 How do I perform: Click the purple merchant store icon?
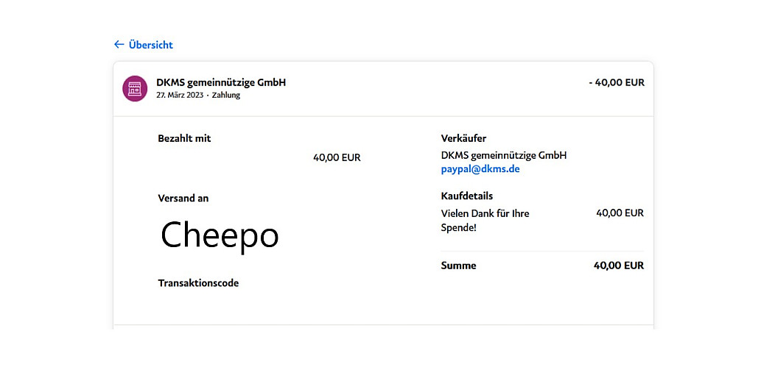(x=135, y=89)
